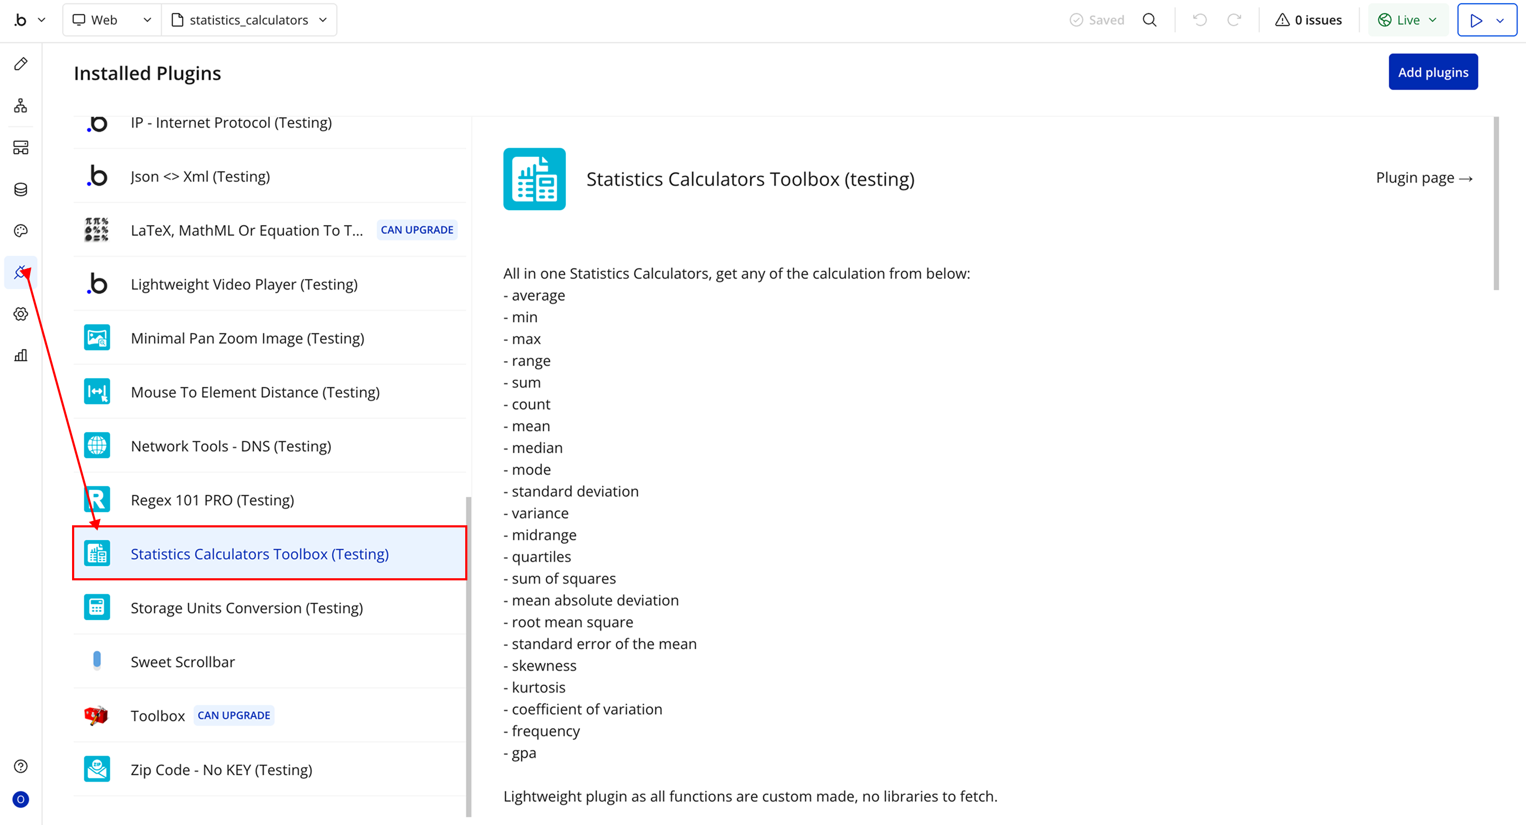Image resolution: width=1526 pixels, height=825 pixels.
Task: Expand the statistics_calculators page dropdown
Action: click(249, 20)
